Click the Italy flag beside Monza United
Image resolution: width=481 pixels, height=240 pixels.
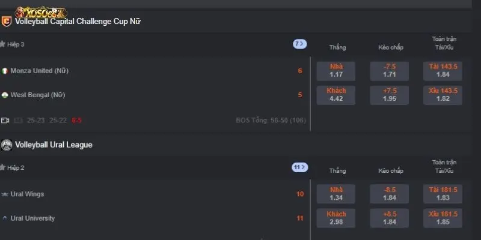[5, 71]
